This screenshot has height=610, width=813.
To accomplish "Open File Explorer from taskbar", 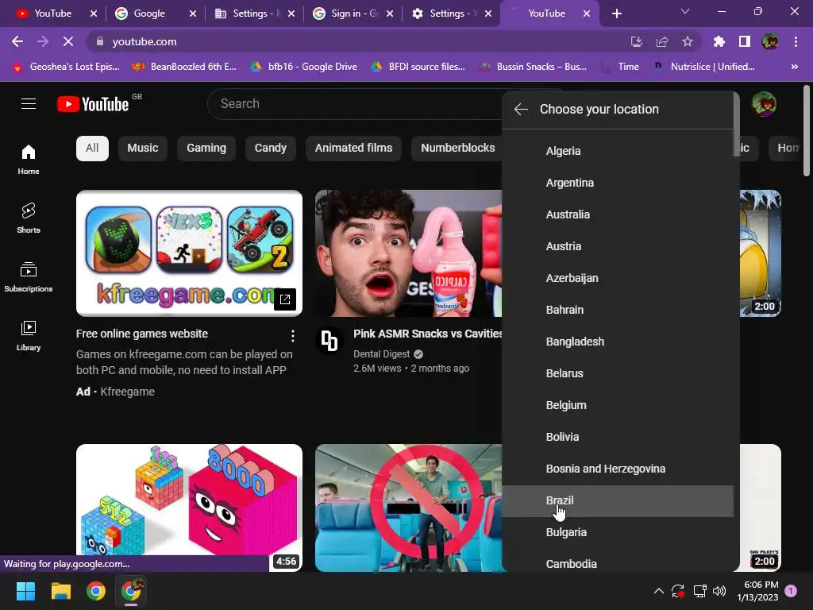I will 60,591.
